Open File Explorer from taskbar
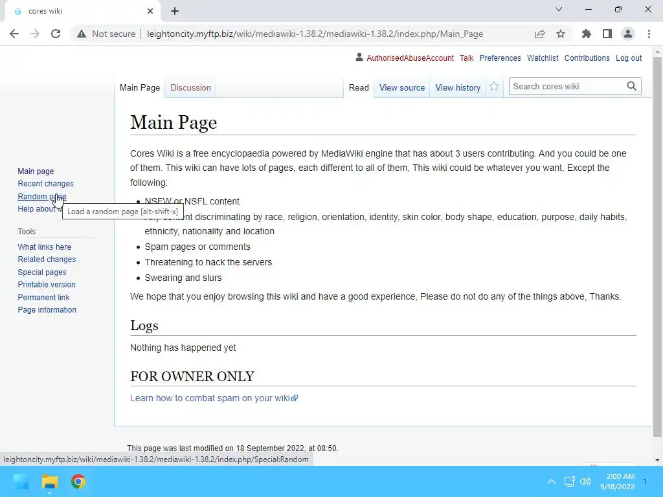Image resolution: width=663 pixels, height=497 pixels. coord(49,481)
